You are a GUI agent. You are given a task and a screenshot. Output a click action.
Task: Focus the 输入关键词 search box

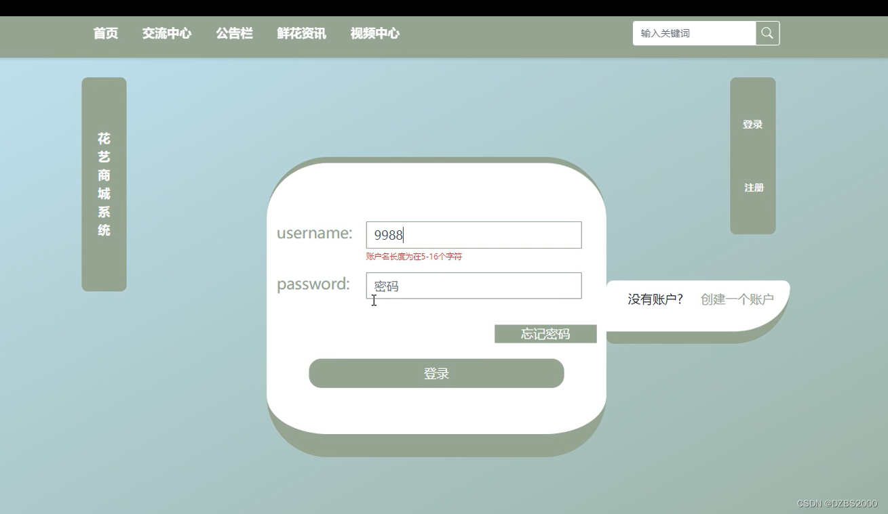coord(694,33)
